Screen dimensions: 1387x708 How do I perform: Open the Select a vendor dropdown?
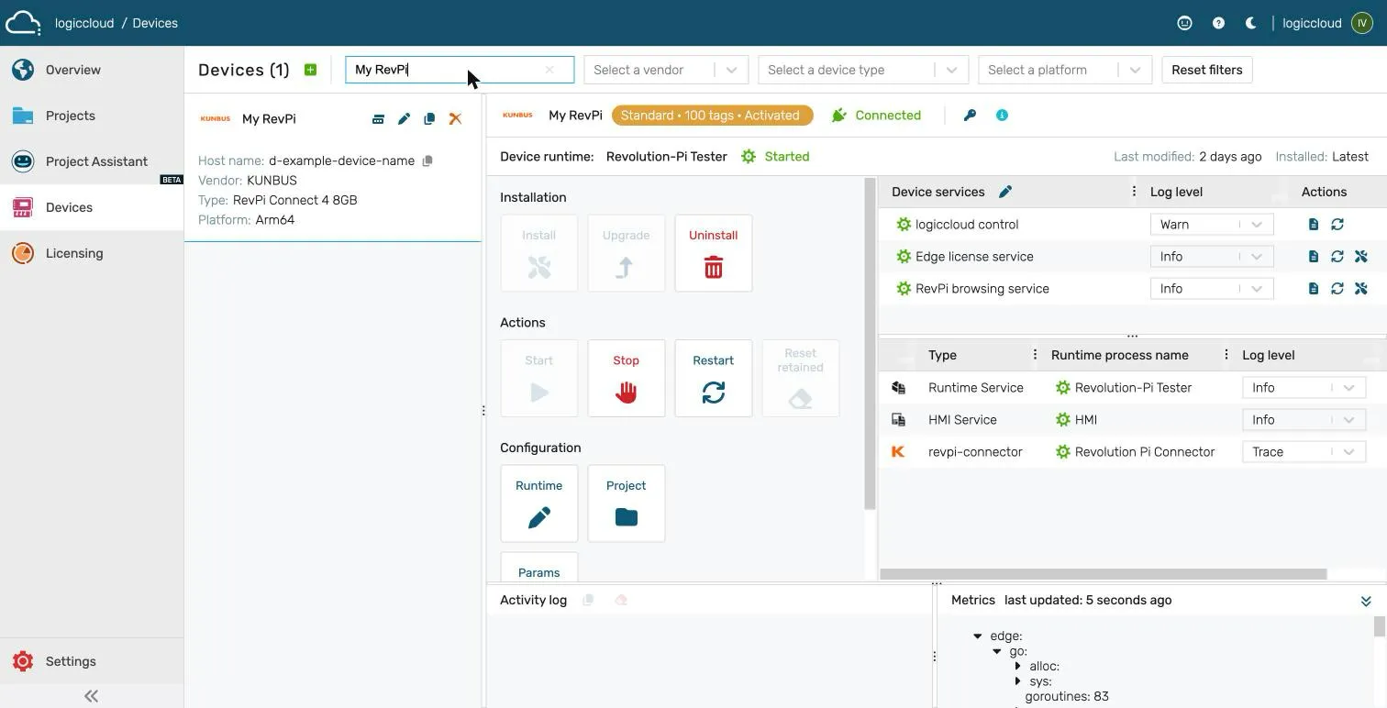666,70
